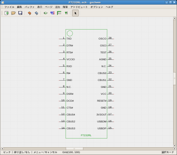Screen dimensions: 177x155
Task: Select the RTS# pin label
Action: click(70, 53)
